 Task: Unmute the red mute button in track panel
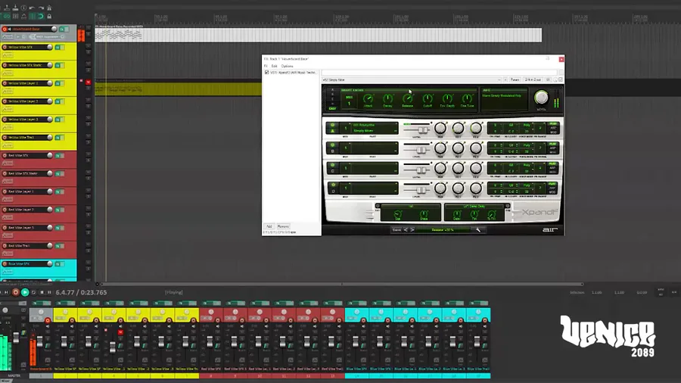coord(89,82)
